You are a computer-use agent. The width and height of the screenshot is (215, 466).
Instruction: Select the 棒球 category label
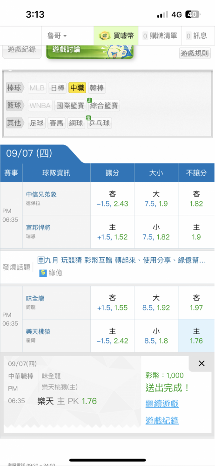click(x=16, y=88)
